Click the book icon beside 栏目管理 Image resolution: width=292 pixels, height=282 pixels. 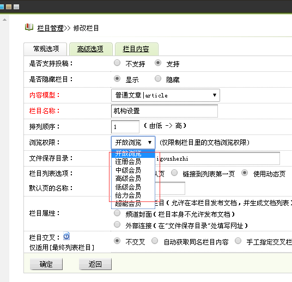coord(29,27)
